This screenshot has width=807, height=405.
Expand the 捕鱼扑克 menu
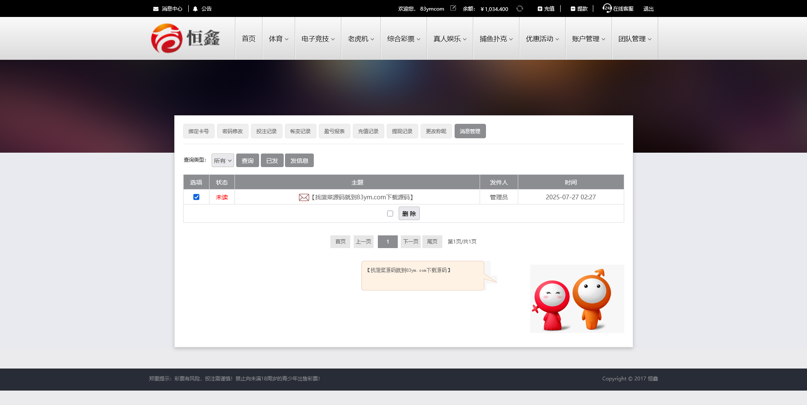pyautogui.click(x=496, y=39)
